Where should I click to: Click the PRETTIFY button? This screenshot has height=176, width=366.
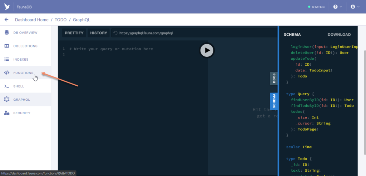74,33
